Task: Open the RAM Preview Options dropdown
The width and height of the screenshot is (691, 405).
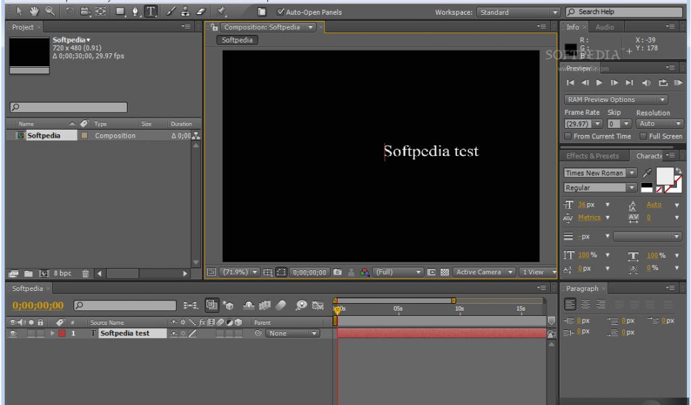Action: 615,100
